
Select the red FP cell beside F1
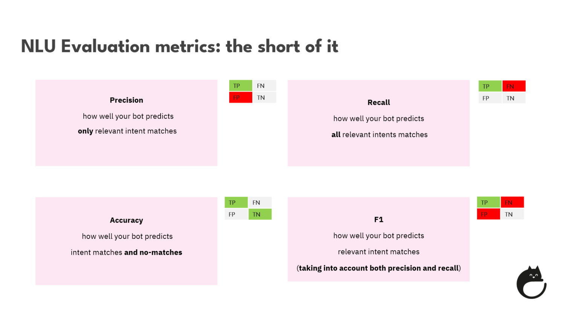(488, 214)
